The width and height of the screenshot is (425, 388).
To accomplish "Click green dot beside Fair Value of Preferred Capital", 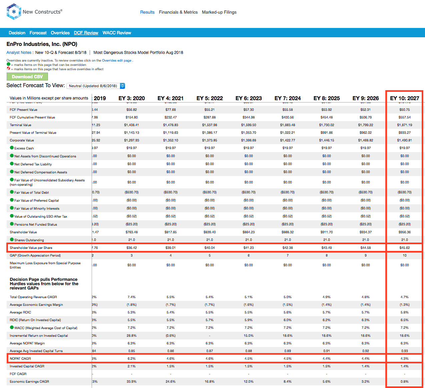I will click(x=12, y=200).
